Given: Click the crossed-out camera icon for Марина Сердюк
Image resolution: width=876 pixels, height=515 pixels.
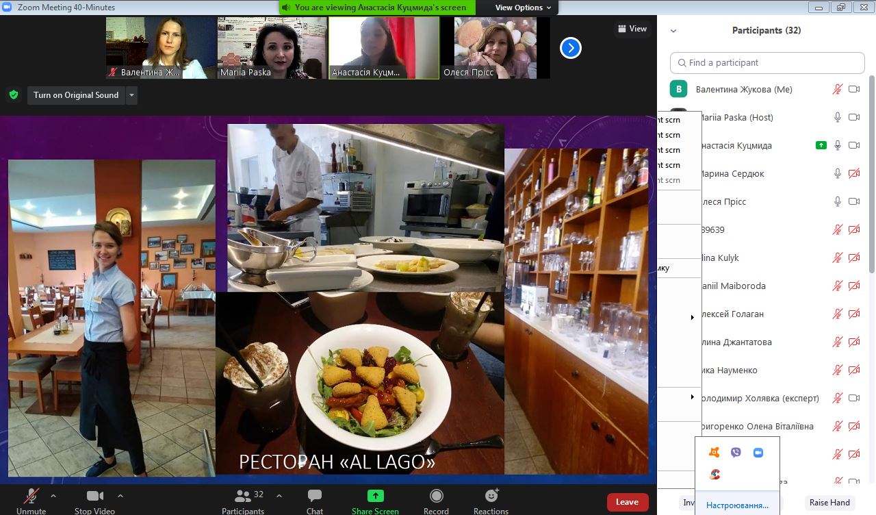Looking at the screenshot, I should pyautogui.click(x=854, y=173).
